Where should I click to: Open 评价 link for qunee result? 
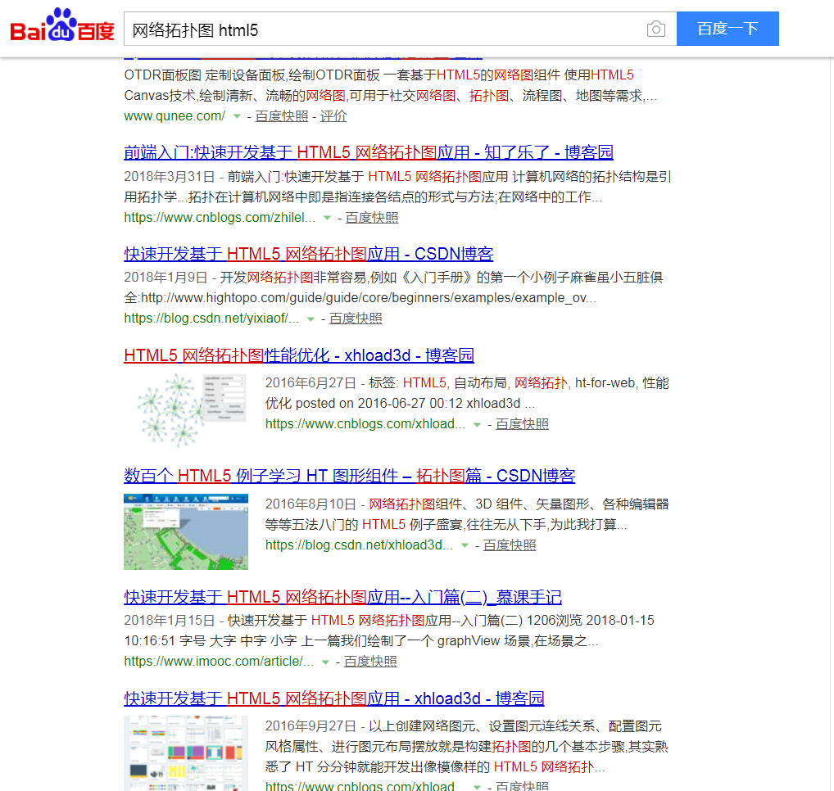click(333, 116)
